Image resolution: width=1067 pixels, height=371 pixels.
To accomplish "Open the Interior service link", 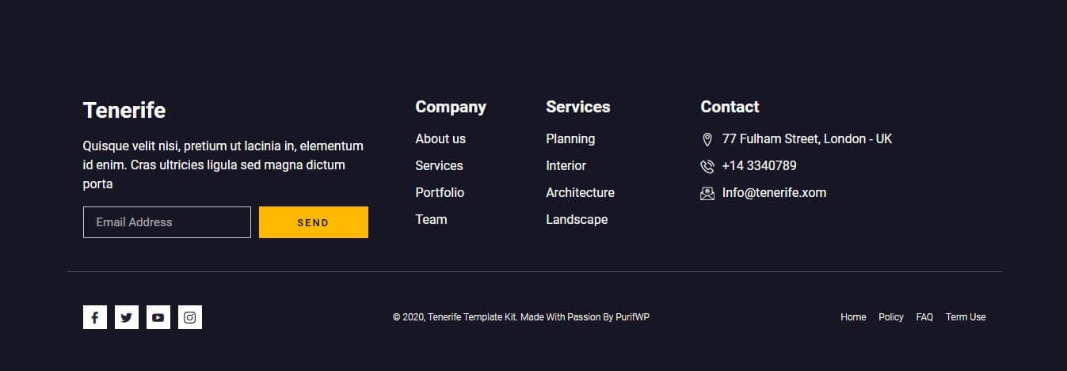I will coord(566,165).
